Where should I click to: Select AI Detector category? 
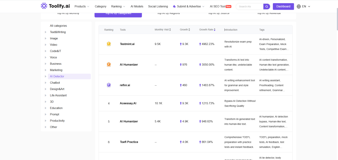click(x=69, y=77)
